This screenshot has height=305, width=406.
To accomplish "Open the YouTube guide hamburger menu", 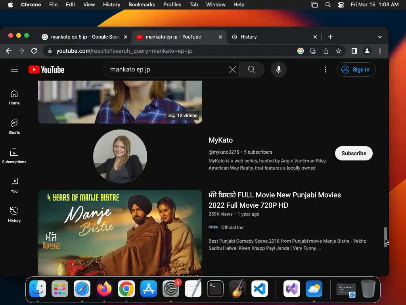I will click(x=14, y=69).
